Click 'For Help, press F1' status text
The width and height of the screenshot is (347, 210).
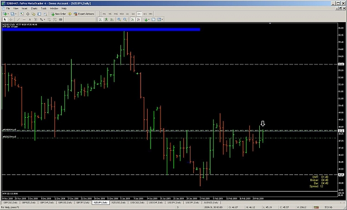click(11, 207)
